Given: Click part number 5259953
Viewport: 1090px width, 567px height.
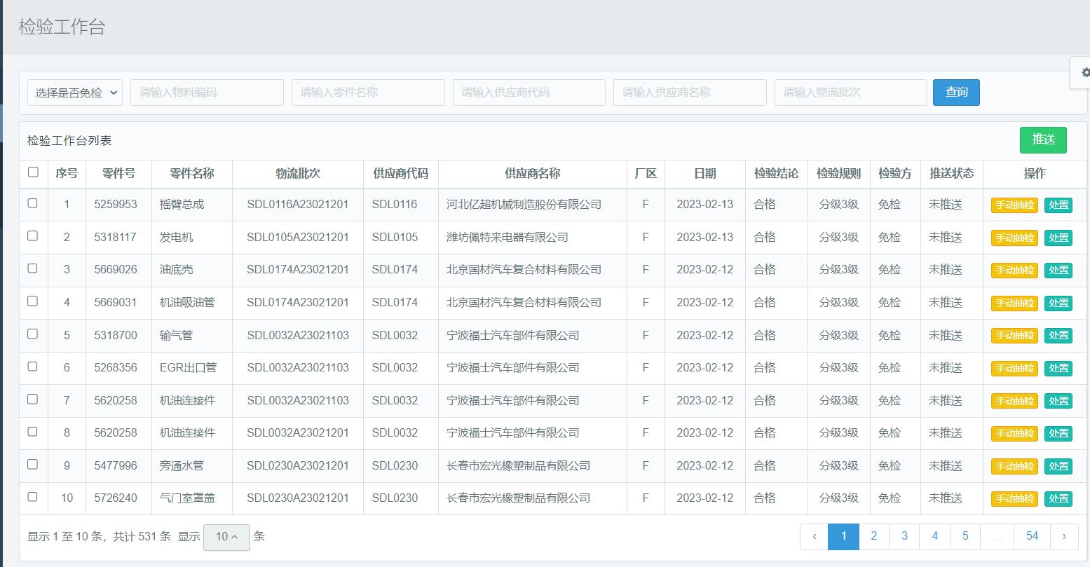Looking at the screenshot, I should click(x=116, y=205).
